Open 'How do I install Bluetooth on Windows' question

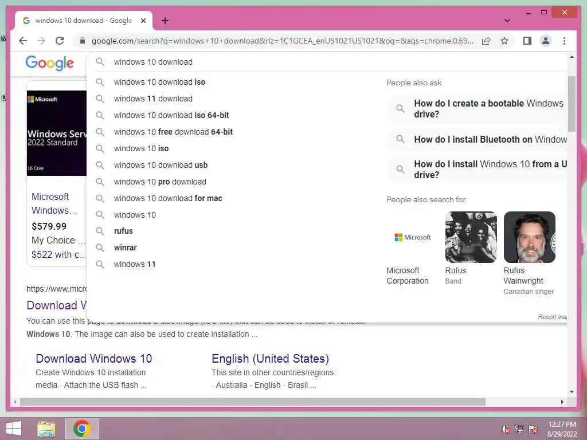[478, 140]
